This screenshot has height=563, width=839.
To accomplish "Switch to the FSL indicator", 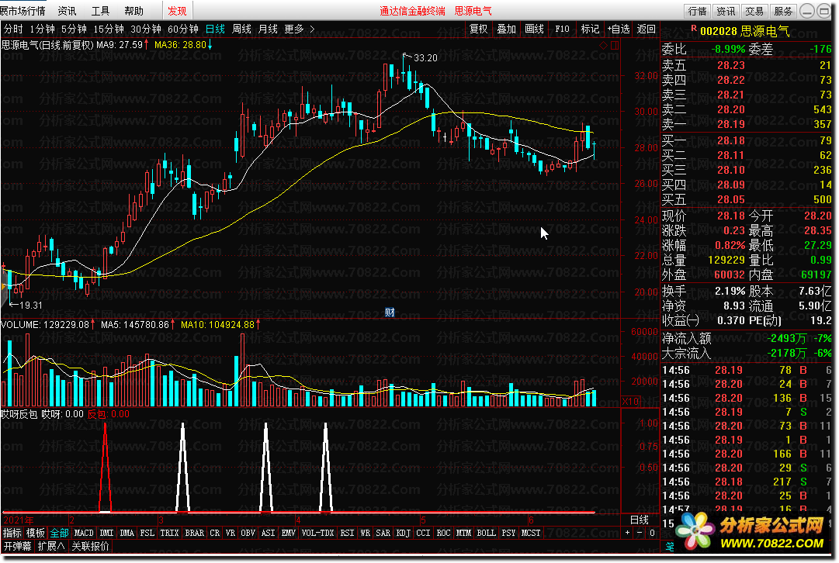I will tap(147, 533).
